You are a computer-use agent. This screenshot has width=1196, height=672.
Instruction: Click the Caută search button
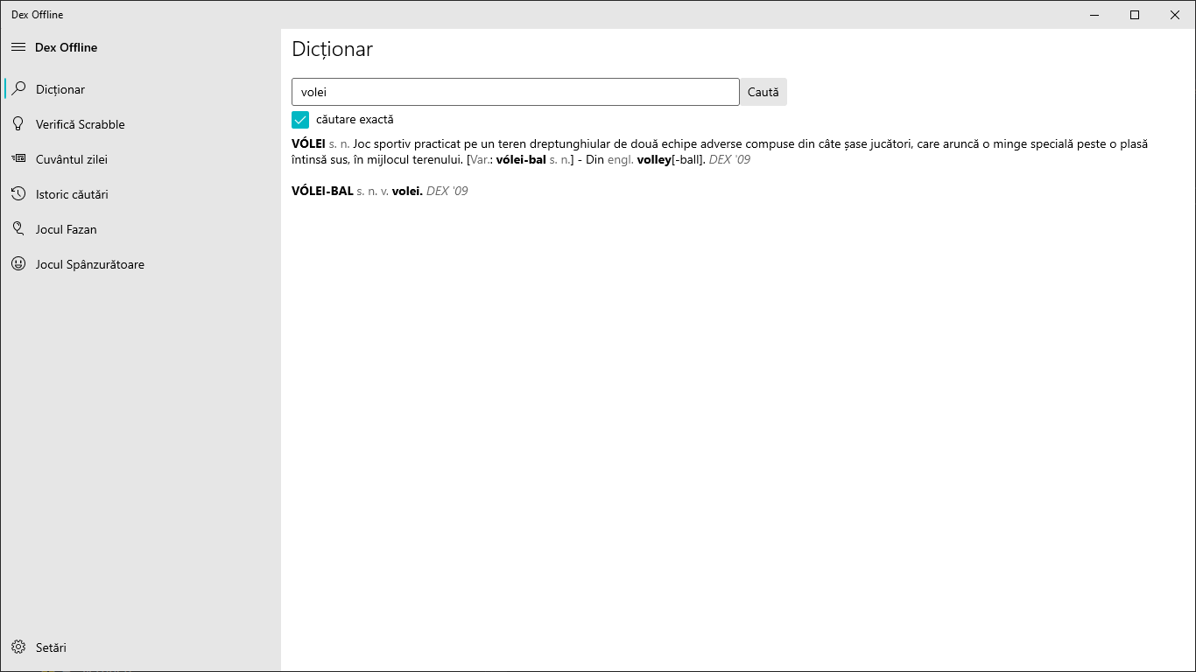click(763, 92)
